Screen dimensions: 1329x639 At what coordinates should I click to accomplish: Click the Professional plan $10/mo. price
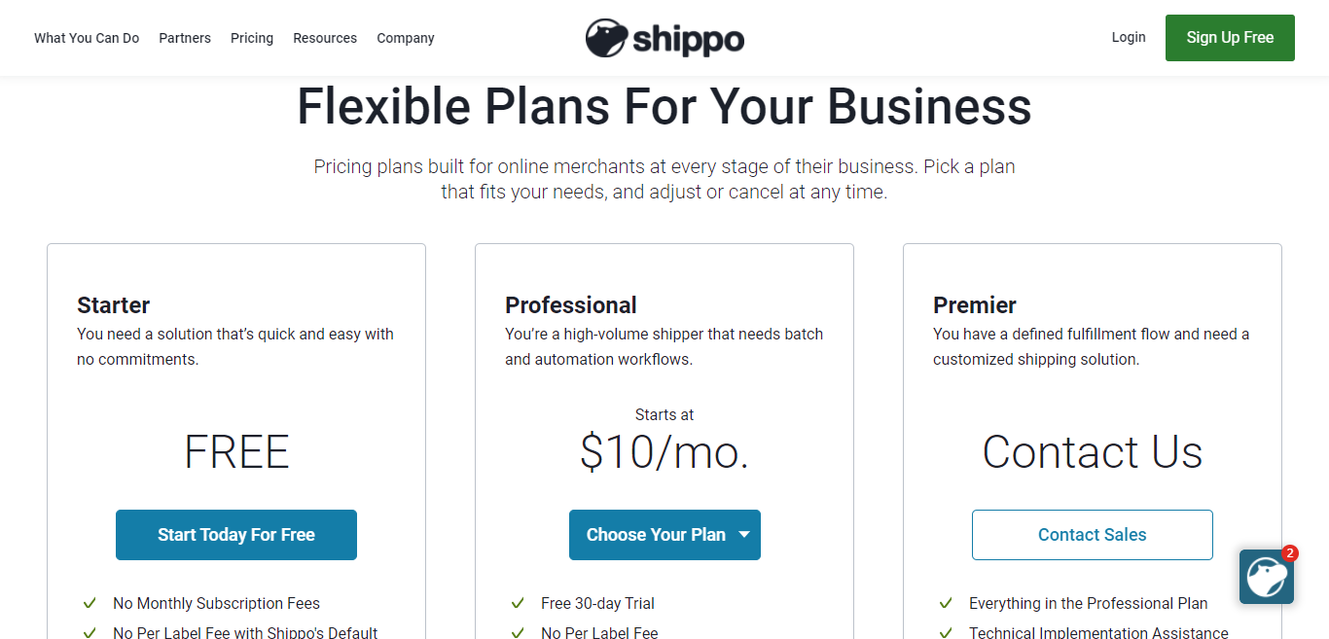[664, 452]
